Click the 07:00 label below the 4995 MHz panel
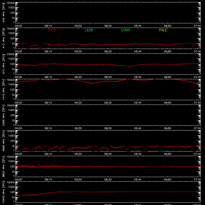The image size is (205, 205). click(197, 154)
